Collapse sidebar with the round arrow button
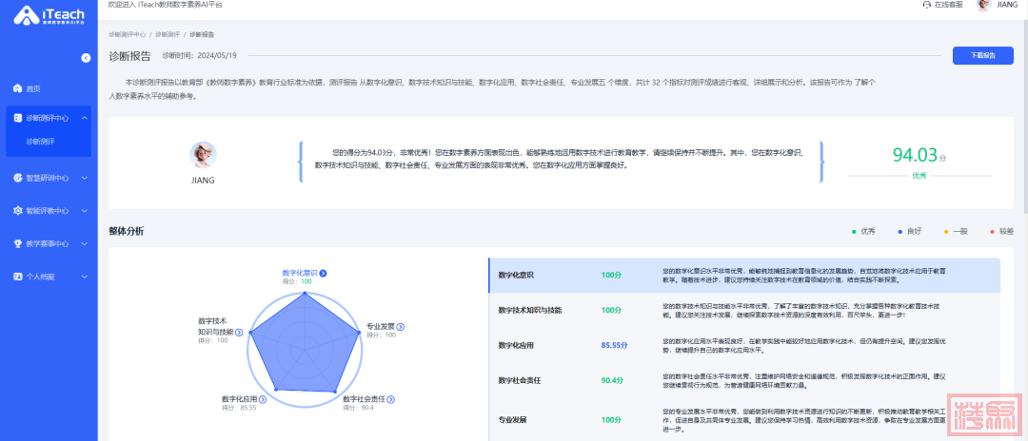Image resolution: width=1028 pixels, height=441 pixels. [x=86, y=58]
